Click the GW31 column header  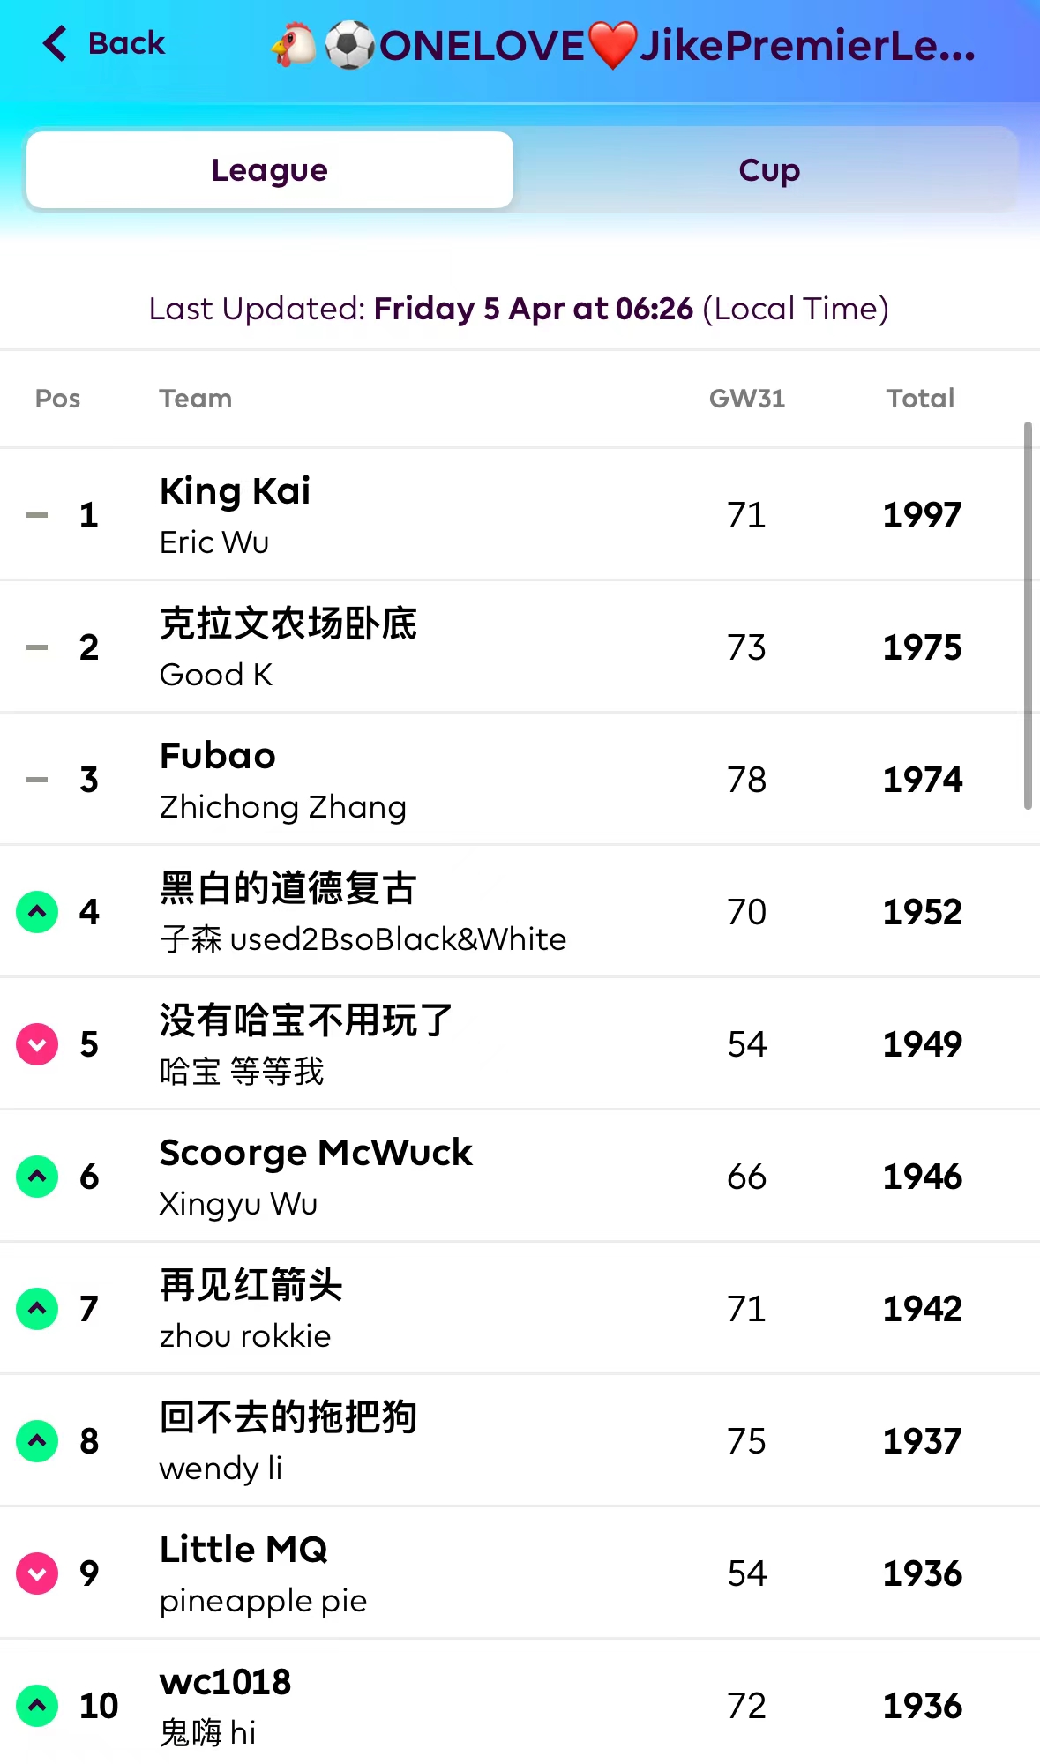point(746,399)
